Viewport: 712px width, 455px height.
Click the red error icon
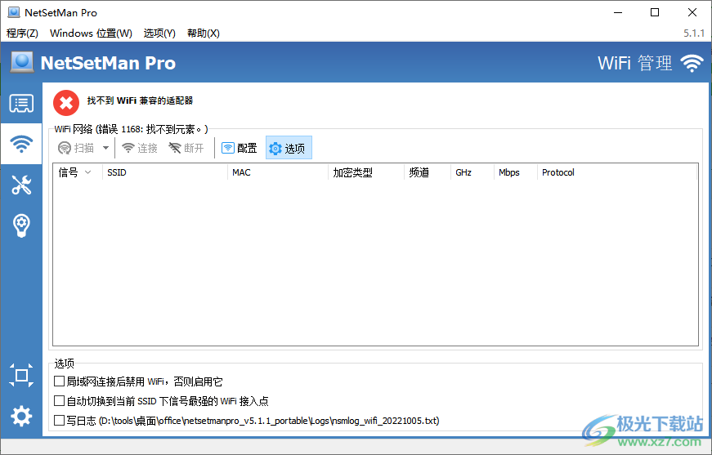(x=66, y=103)
